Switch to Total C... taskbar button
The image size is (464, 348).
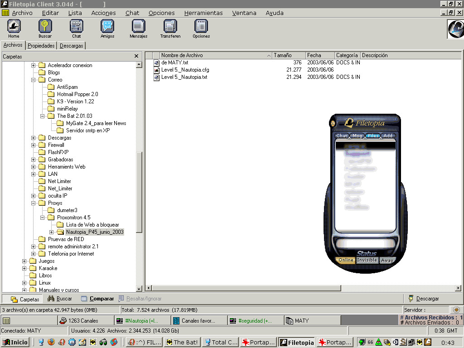click(221, 342)
